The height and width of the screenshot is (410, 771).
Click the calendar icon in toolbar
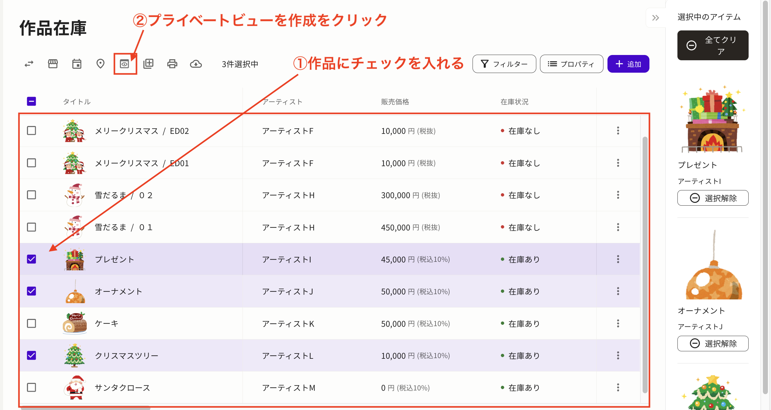77,64
